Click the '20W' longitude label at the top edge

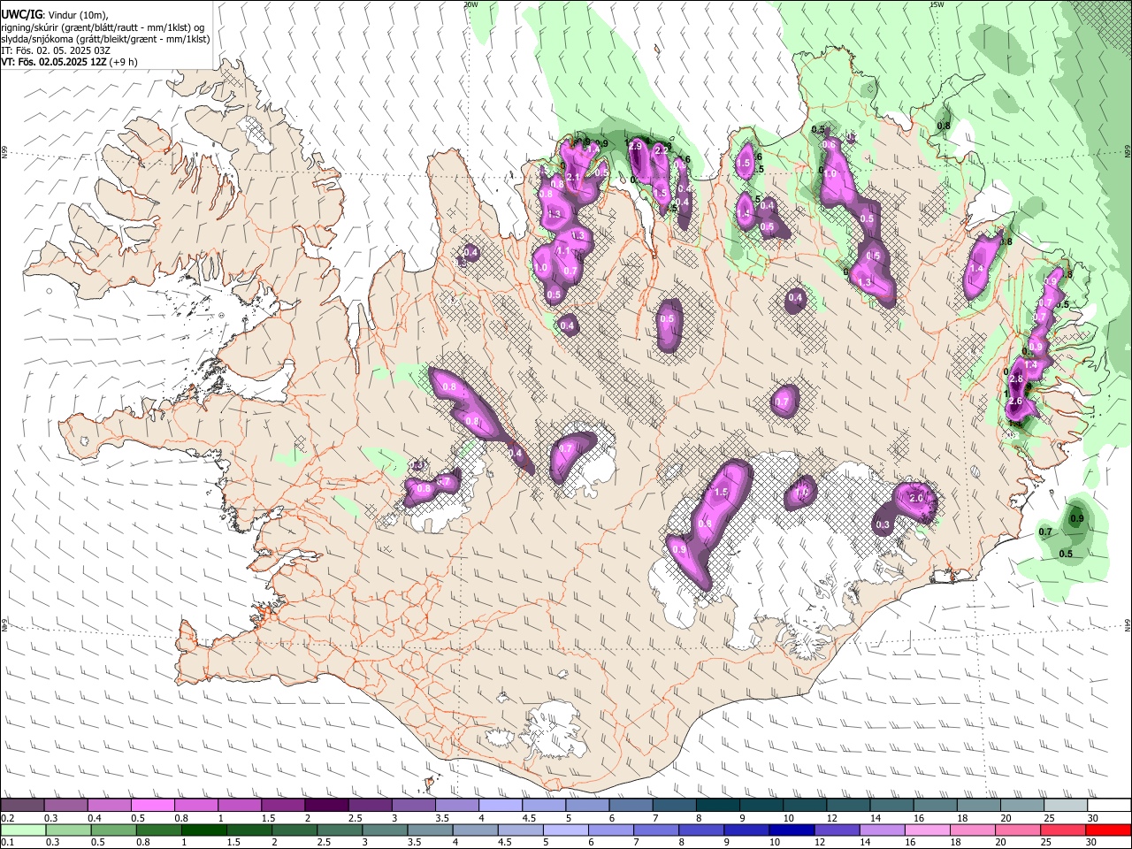pos(470,4)
